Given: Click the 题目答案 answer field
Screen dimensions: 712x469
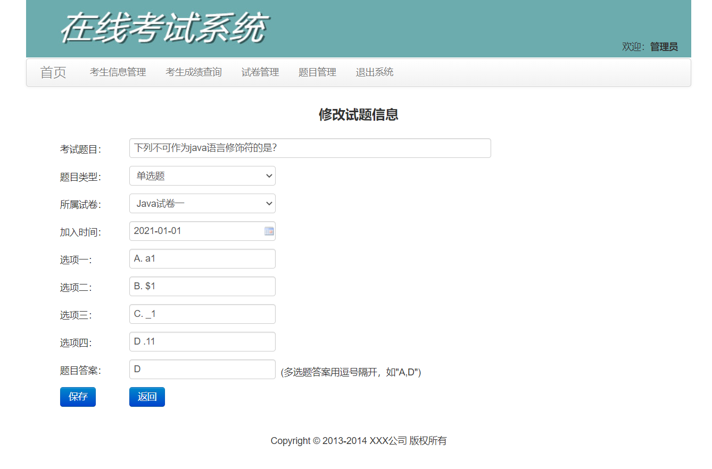Looking at the screenshot, I should click(202, 369).
